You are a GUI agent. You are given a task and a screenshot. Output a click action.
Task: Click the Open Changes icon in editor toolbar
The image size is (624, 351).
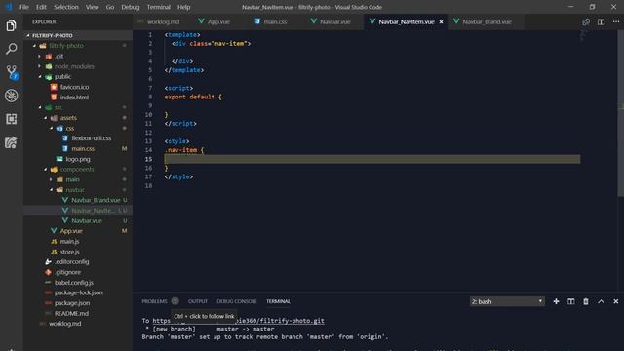586,21
